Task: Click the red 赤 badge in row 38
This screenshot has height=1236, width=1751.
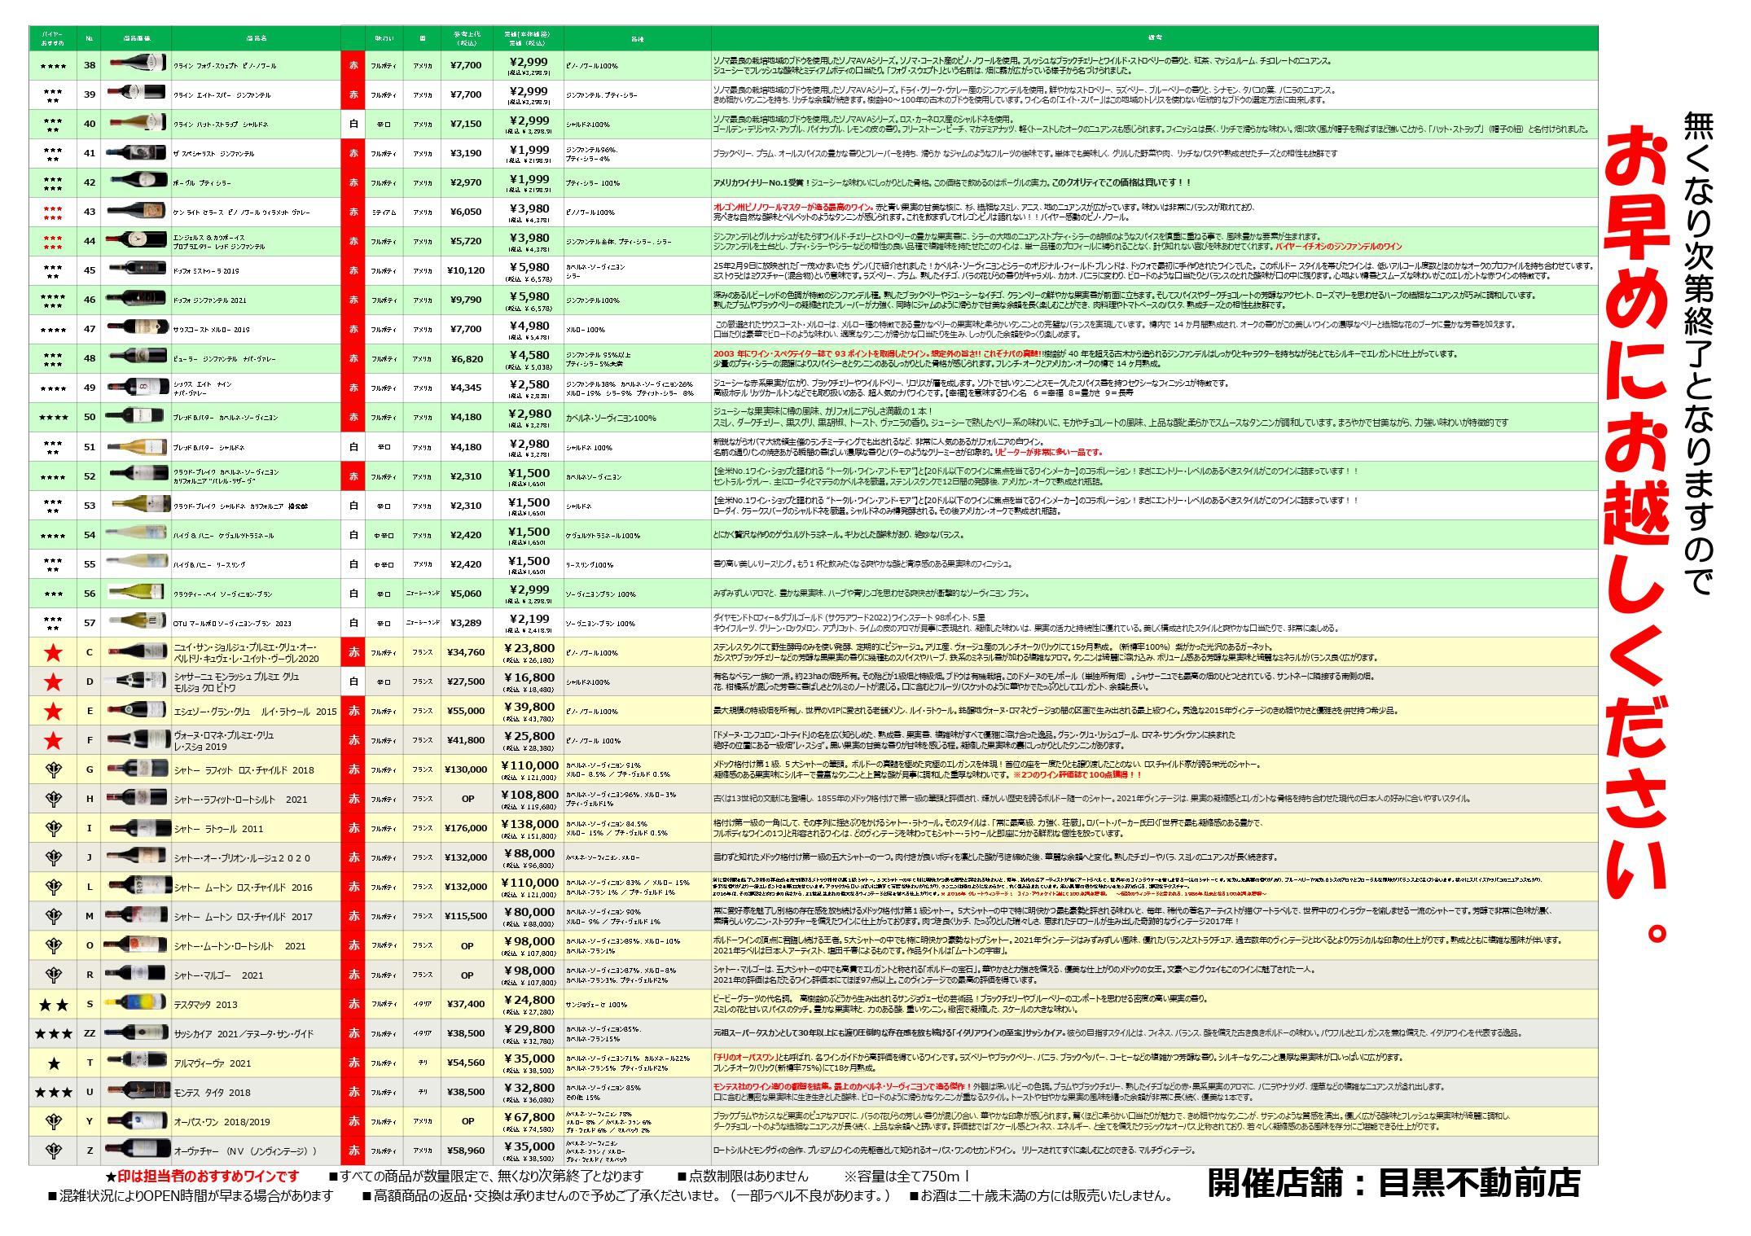Action: 353,66
